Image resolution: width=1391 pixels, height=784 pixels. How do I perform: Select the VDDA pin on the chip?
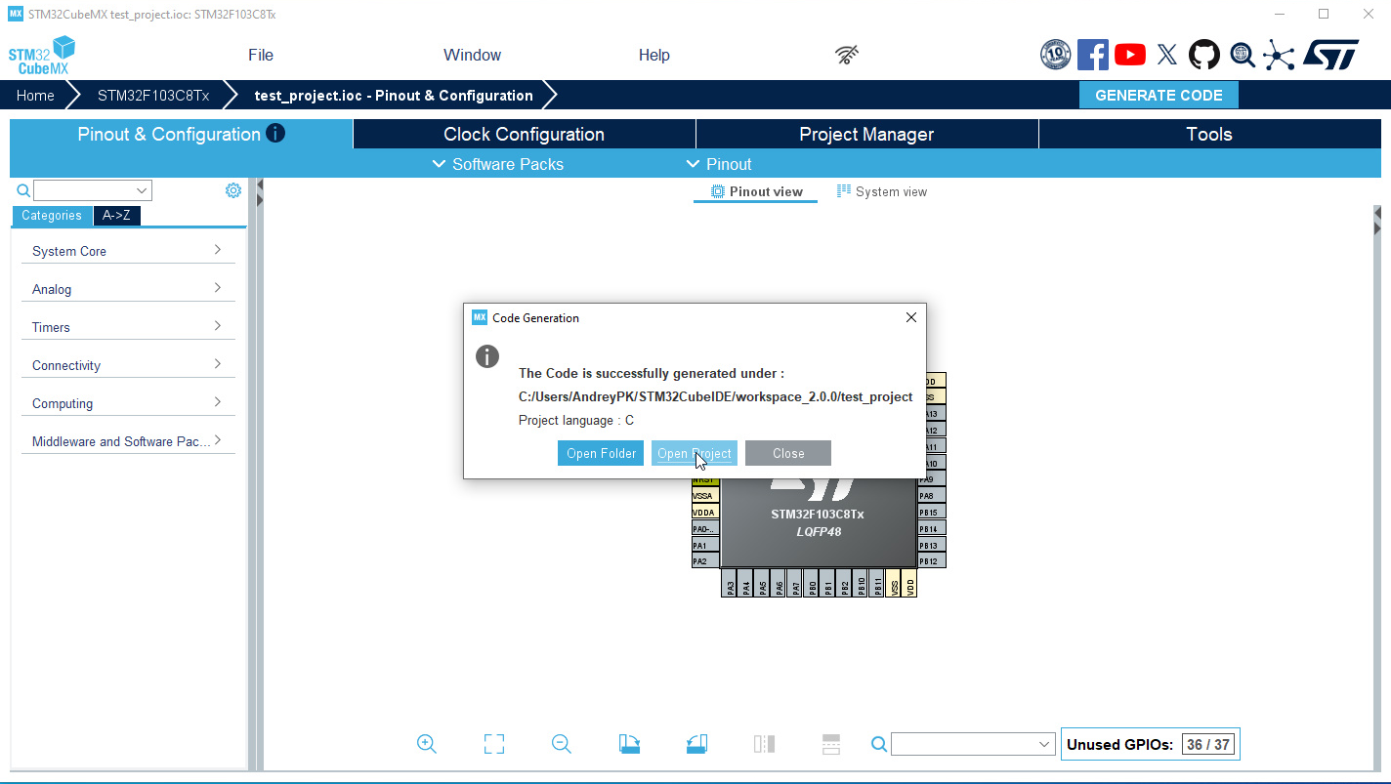click(705, 512)
